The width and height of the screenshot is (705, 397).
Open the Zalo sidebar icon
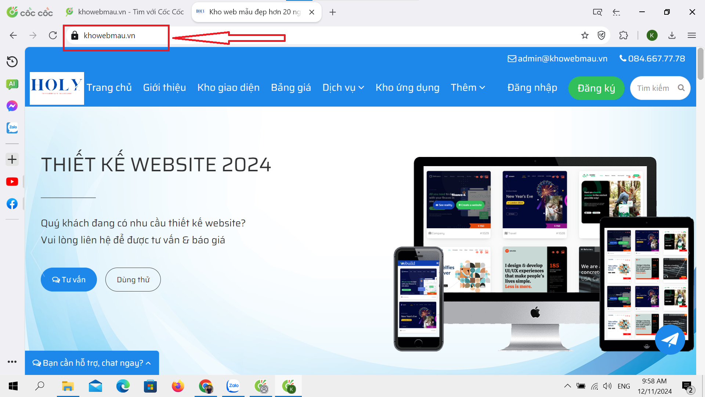12,128
